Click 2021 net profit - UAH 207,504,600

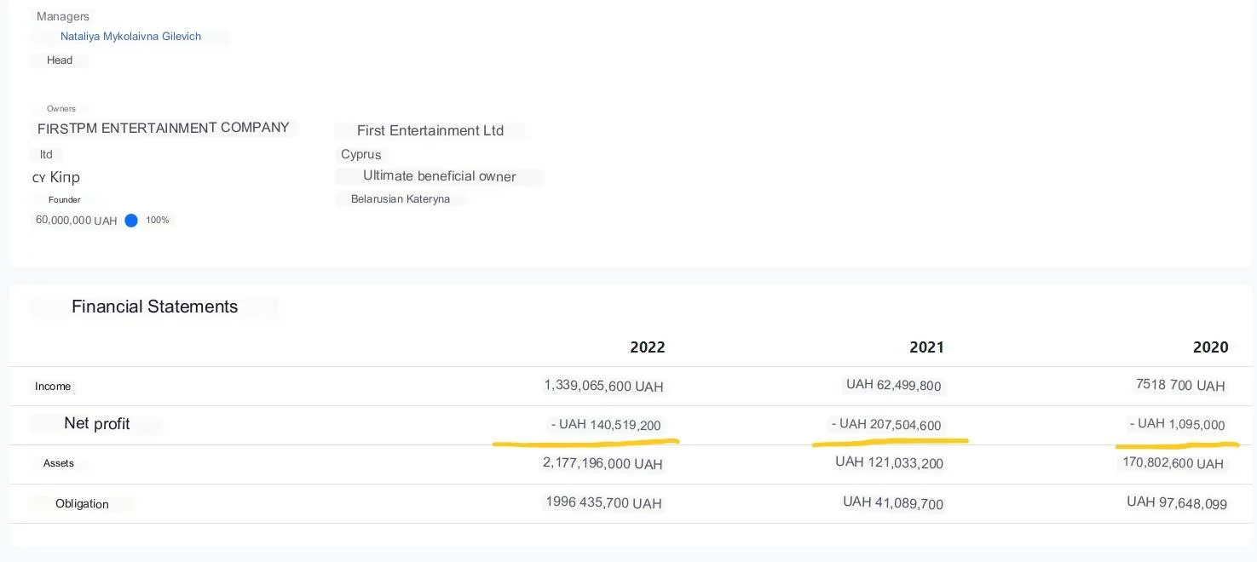(886, 424)
